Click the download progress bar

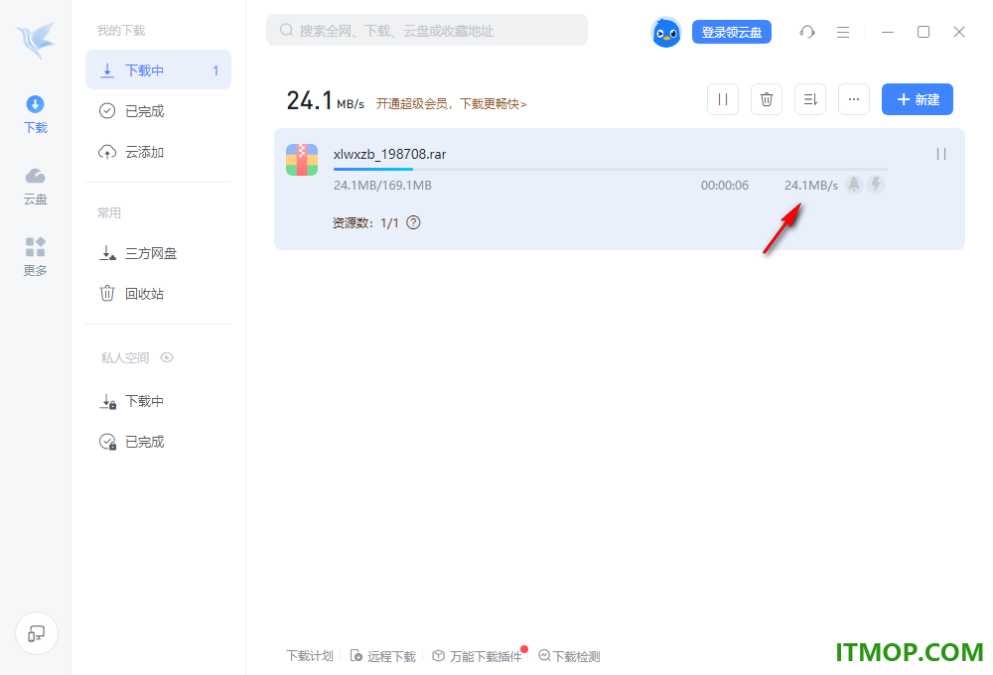pos(611,169)
